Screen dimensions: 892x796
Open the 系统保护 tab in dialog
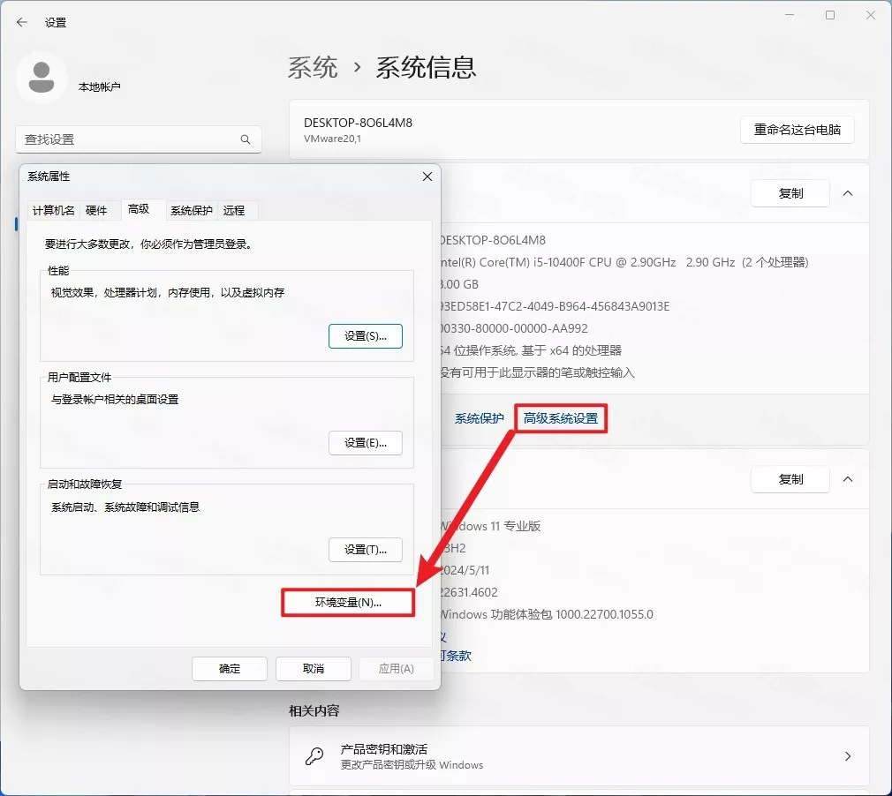192,210
